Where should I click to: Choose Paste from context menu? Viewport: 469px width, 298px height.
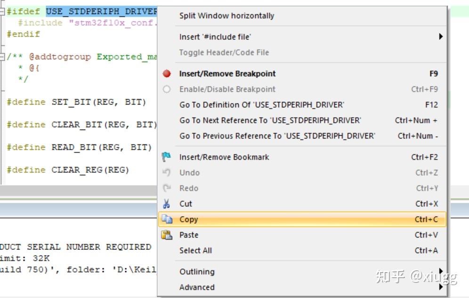(302, 235)
